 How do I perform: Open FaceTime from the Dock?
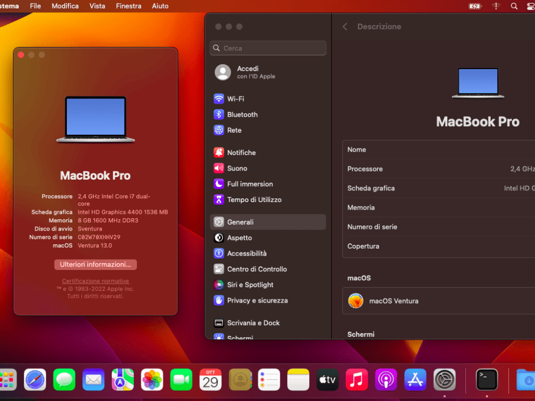pos(181,380)
